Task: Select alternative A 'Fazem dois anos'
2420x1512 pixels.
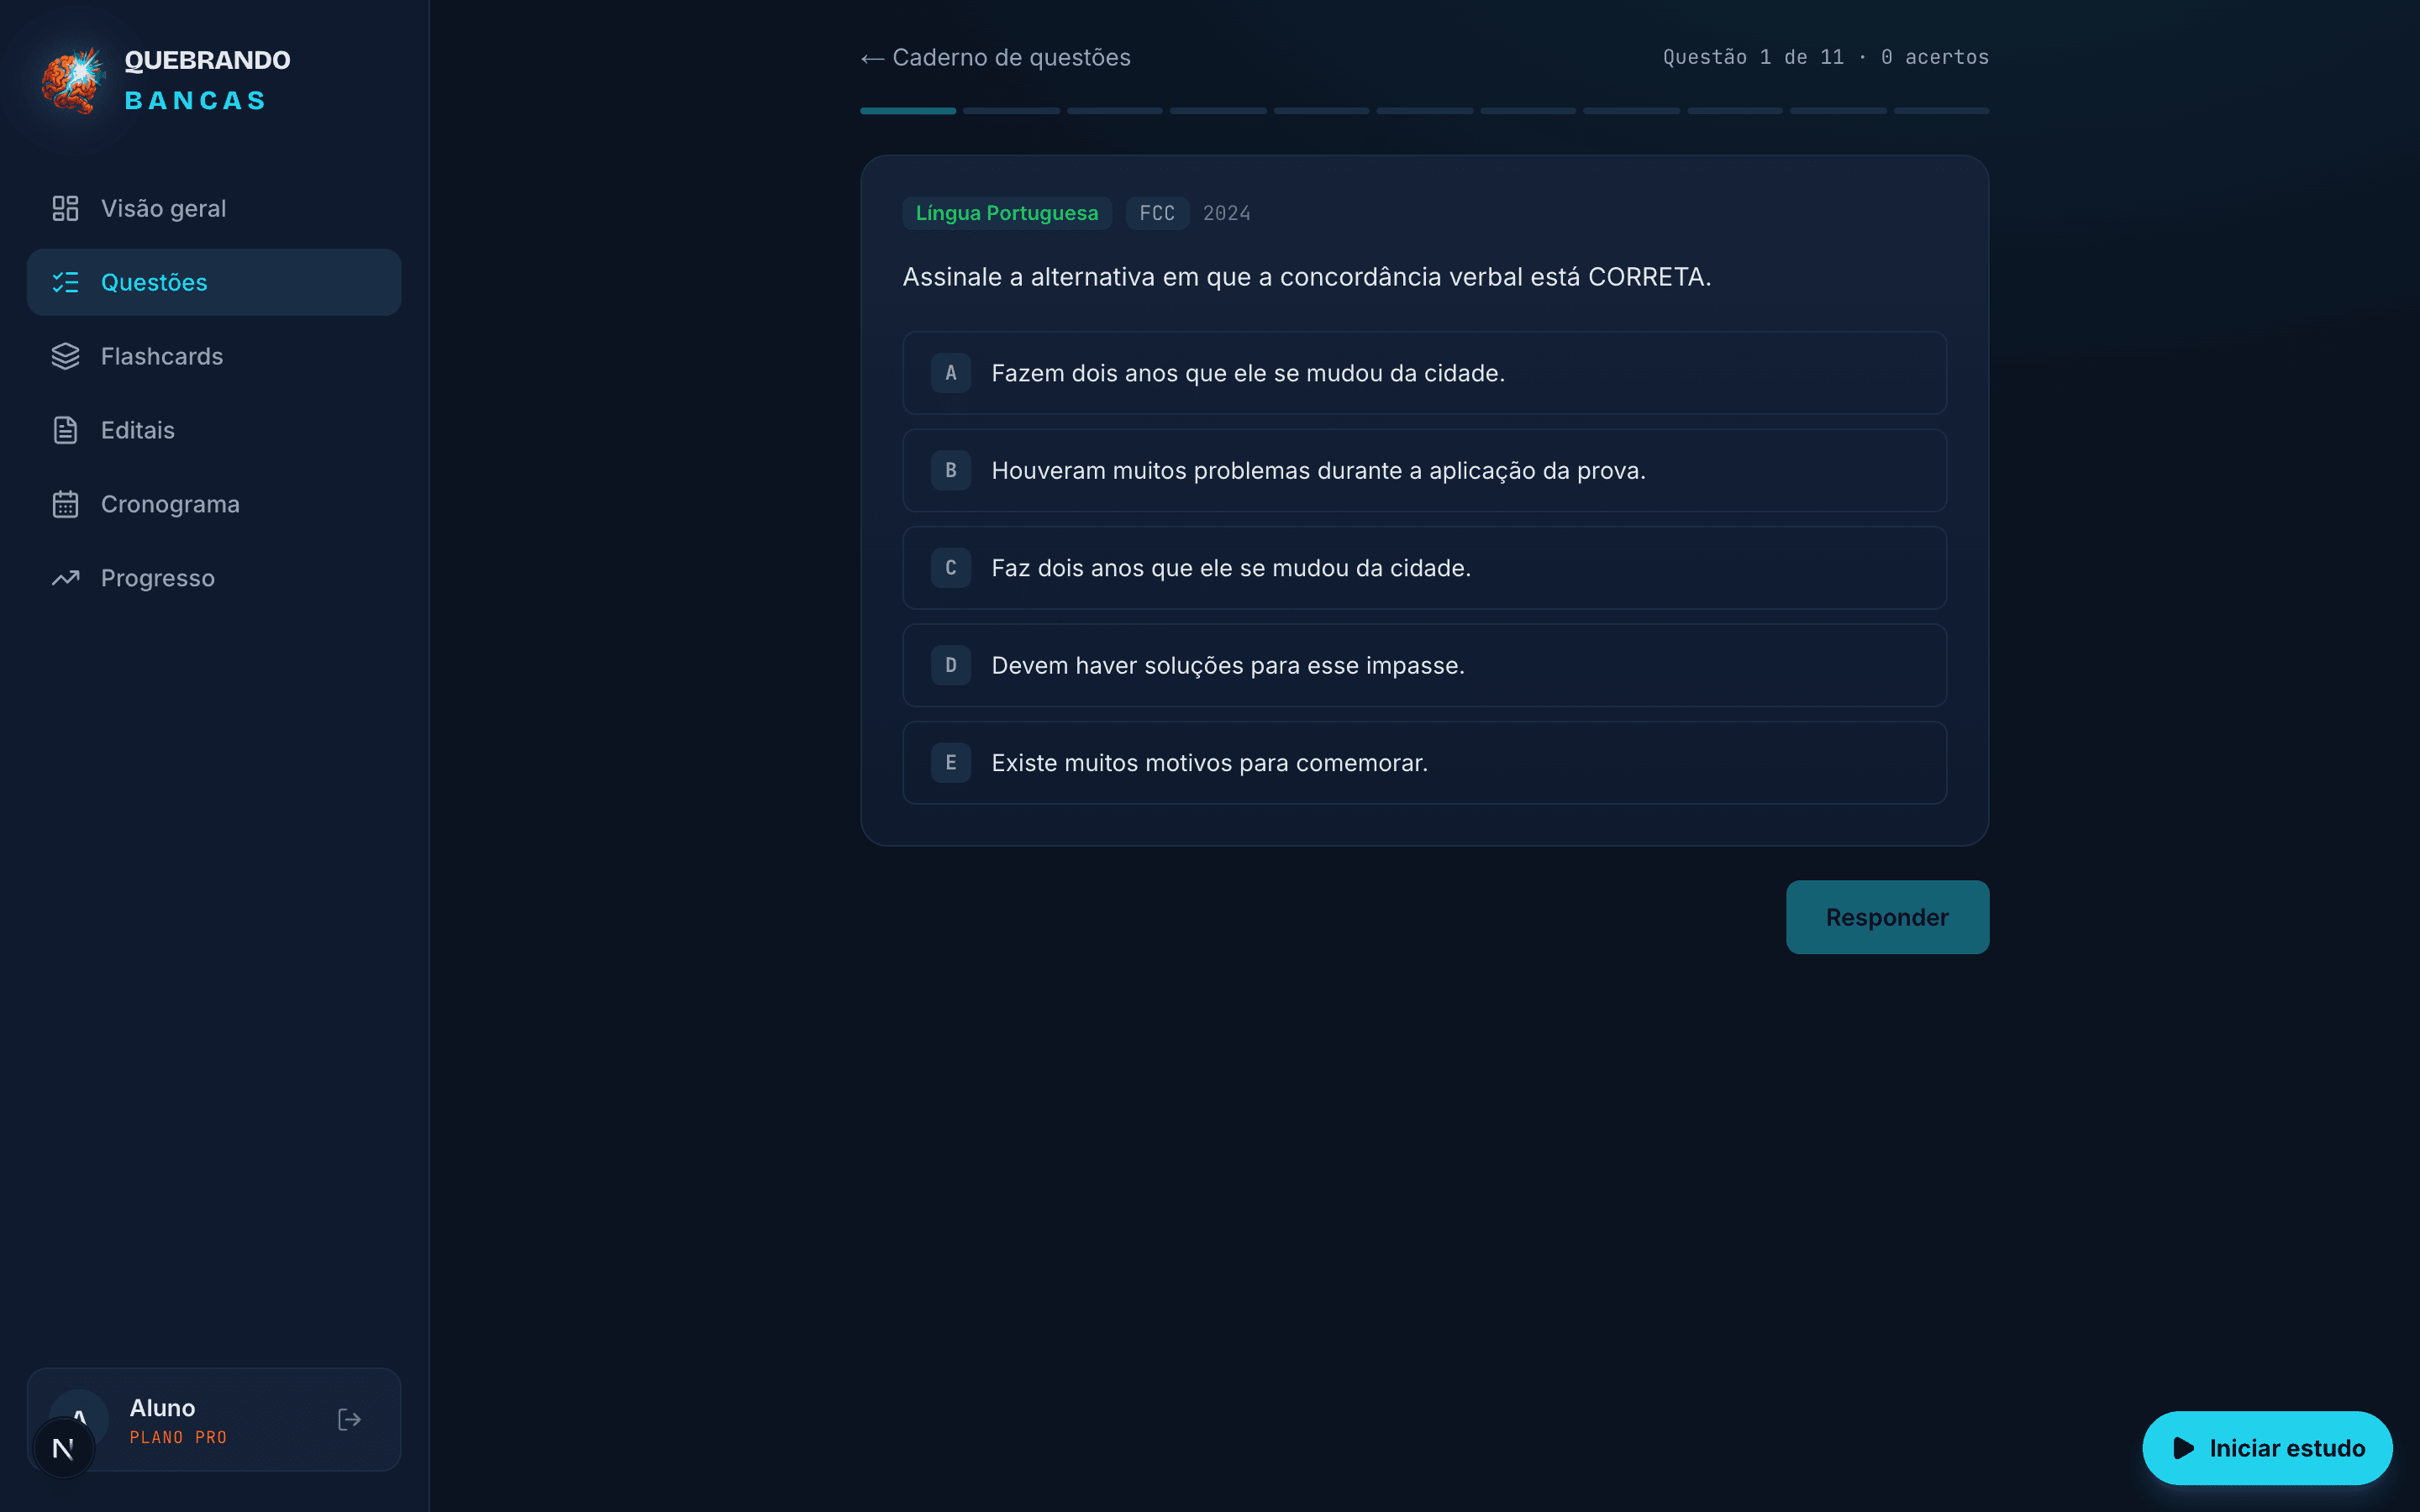Action: pos(1424,373)
